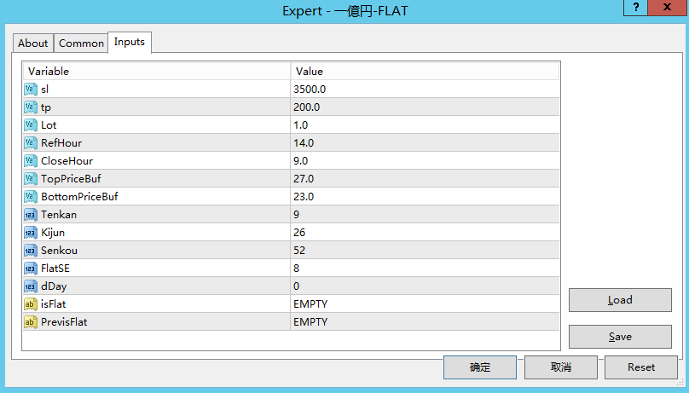Click the PrevisFlat string icon
Viewport: 689px width, 393px height.
pyautogui.click(x=30, y=322)
